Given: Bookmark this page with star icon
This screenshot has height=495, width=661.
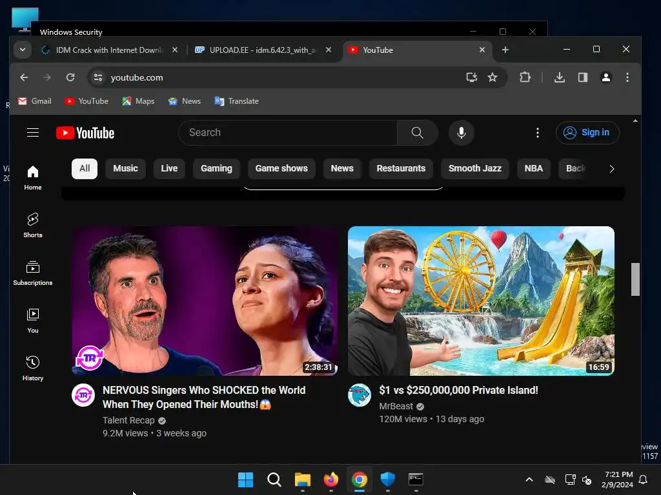Looking at the screenshot, I should [x=493, y=77].
